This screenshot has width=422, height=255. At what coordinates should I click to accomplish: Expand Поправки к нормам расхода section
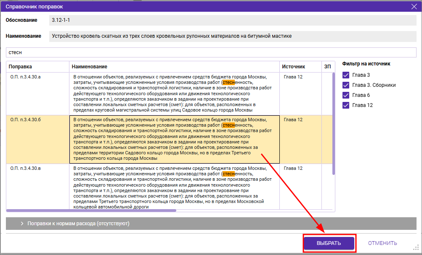(22, 224)
